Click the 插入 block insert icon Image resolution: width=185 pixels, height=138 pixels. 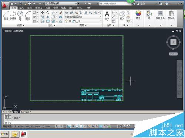[x=122, y=15]
